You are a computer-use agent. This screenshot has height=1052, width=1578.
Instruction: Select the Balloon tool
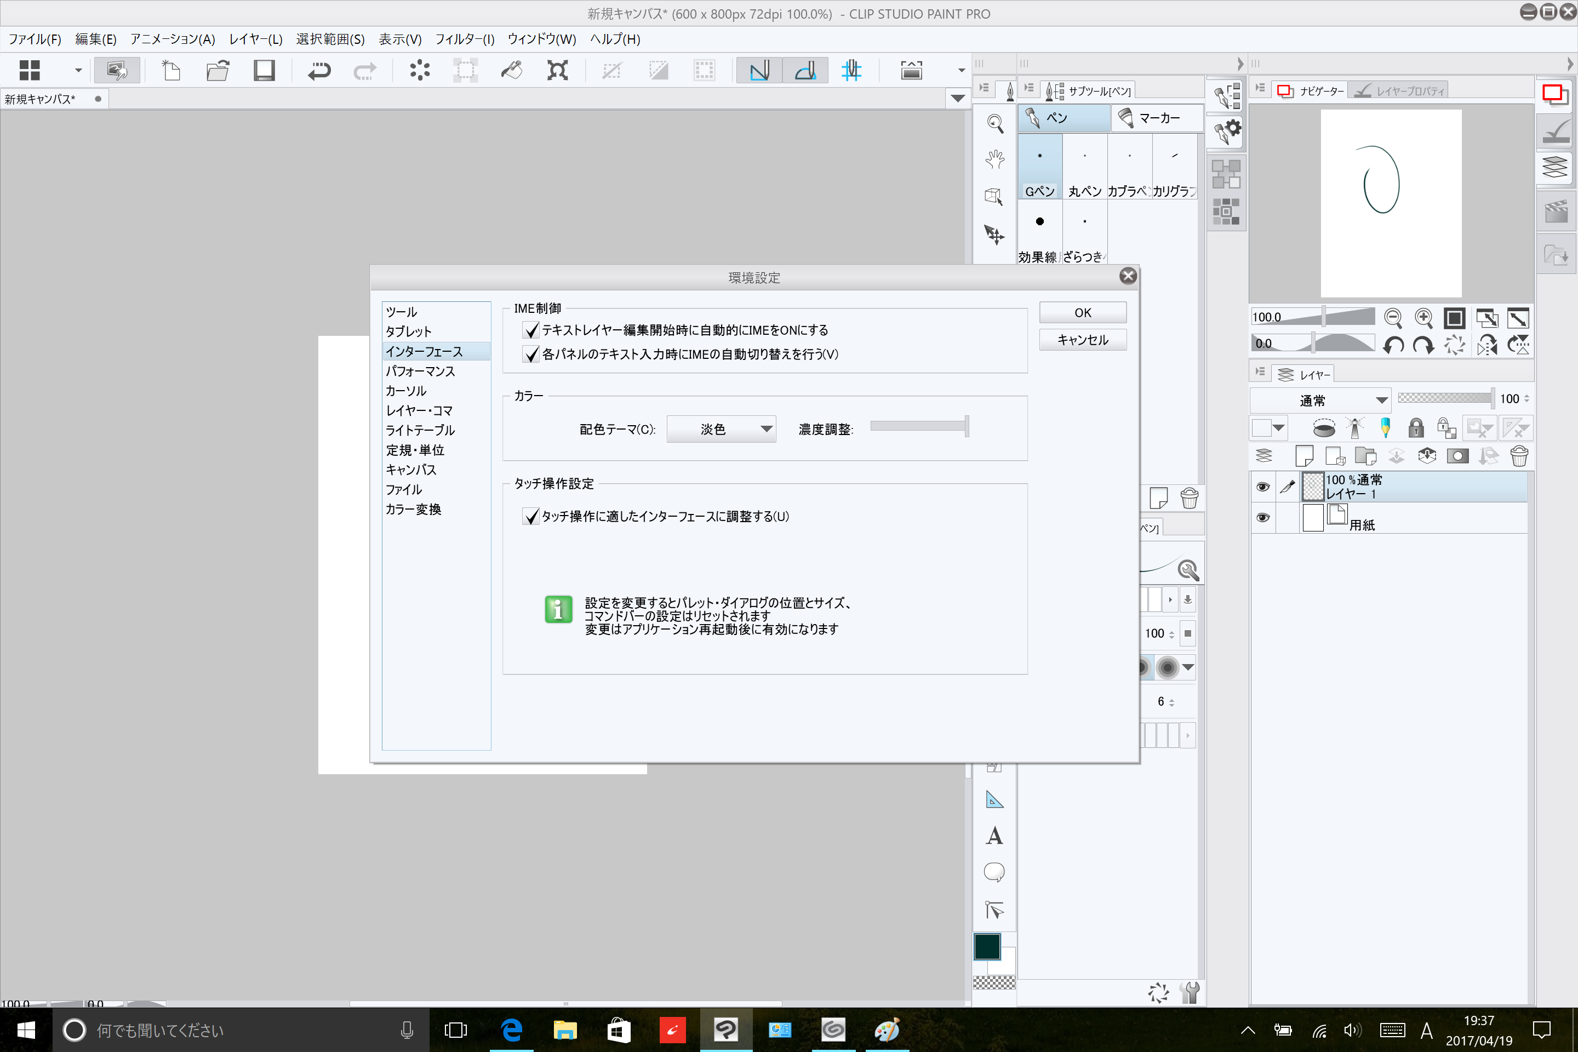[x=993, y=872]
